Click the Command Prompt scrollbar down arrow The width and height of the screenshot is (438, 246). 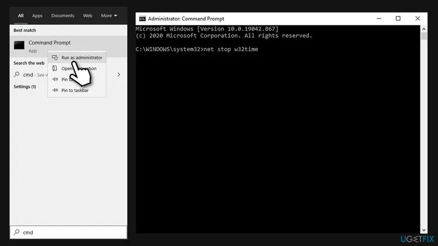[424, 230]
